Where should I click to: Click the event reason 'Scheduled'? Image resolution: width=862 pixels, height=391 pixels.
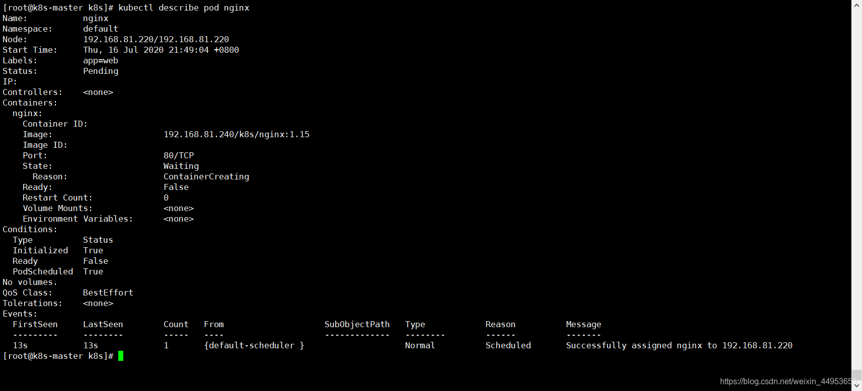coord(508,345)
